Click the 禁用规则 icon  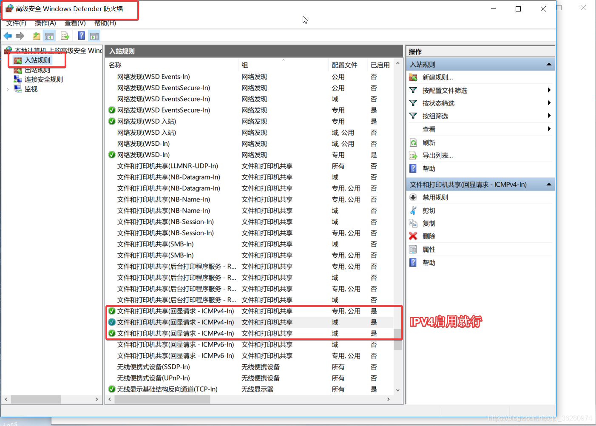tap(413, 197)
